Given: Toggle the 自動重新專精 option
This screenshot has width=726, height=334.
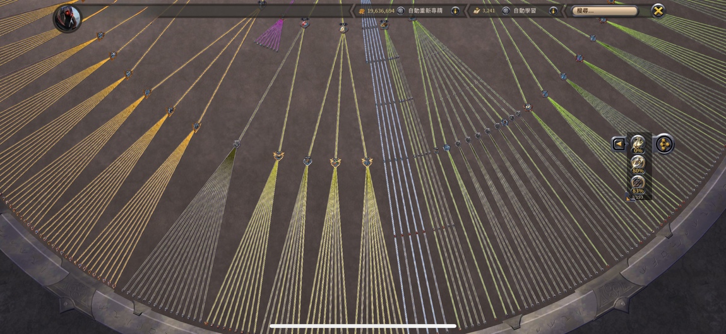Looking at the screenshot, I should tap(400, 11).
